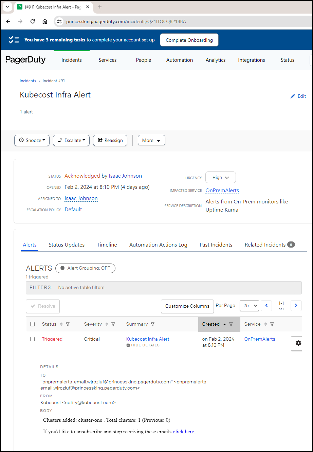Image resolution: width=313 pixels, height=452 pixels.
Task: Open site information icon in address bar
Action: point(59,21)
